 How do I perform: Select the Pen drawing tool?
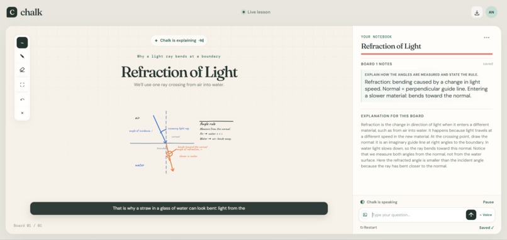tap(22, 56)
